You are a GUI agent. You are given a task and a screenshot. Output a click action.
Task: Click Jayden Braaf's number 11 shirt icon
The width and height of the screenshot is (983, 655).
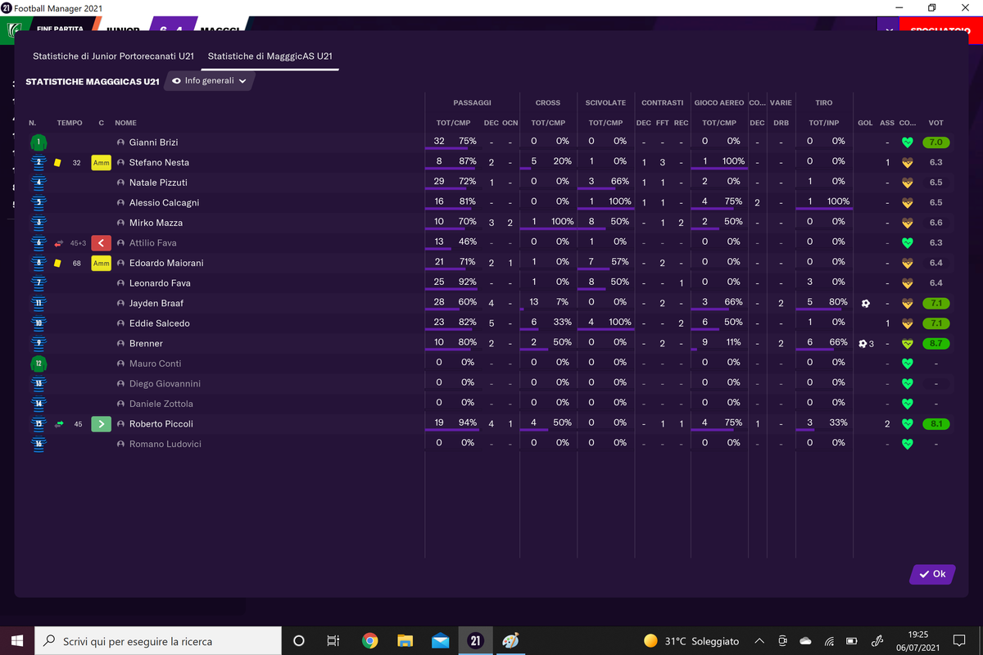coord(38,303)
